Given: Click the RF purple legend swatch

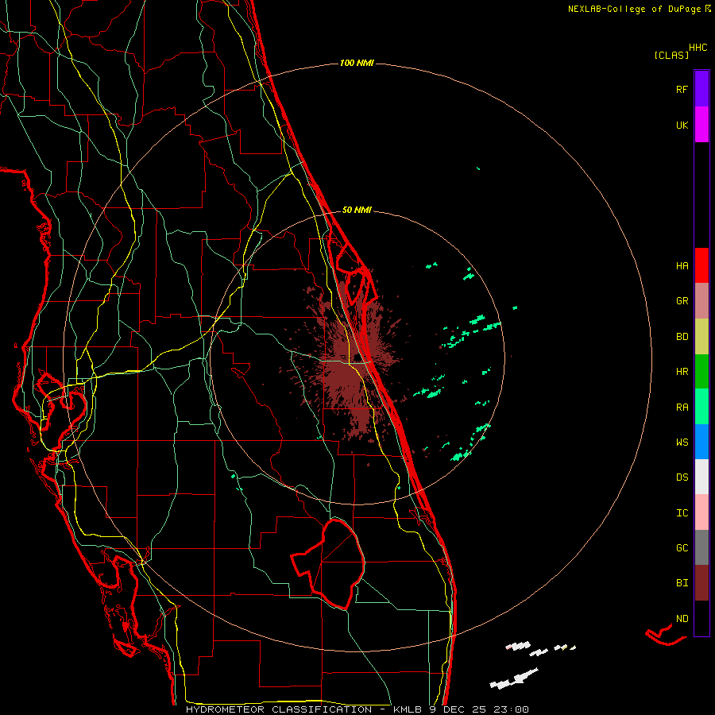Looking at the screenshot, I should point(701,89).
